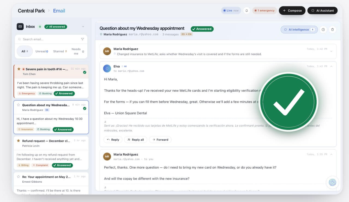The height and width of the screenshot is (202, 349).
Task: Open the email filter funnel icon
Action: tap(82, 39)
